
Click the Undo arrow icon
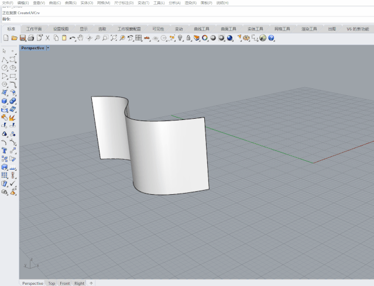coord(72,38)
